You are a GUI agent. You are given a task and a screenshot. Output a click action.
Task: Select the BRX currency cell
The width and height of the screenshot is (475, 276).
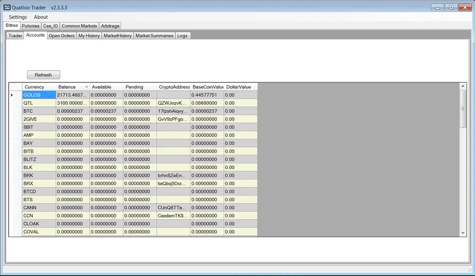point(39,183)
